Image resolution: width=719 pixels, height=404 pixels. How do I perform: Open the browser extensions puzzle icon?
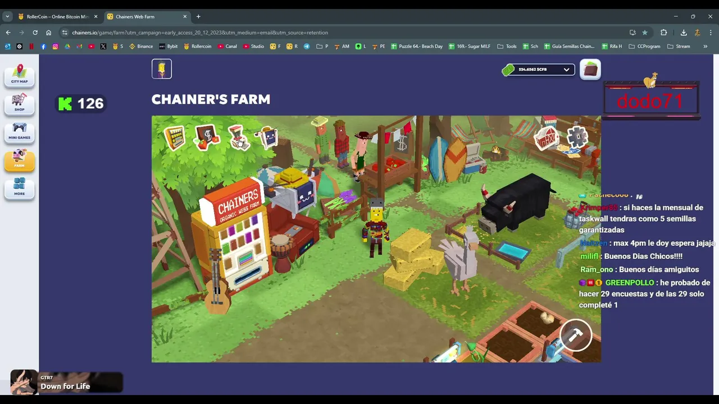663,33
